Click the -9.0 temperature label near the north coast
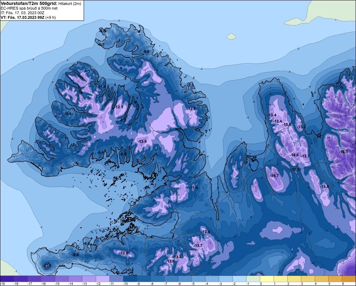 click(x=146, y=52)
